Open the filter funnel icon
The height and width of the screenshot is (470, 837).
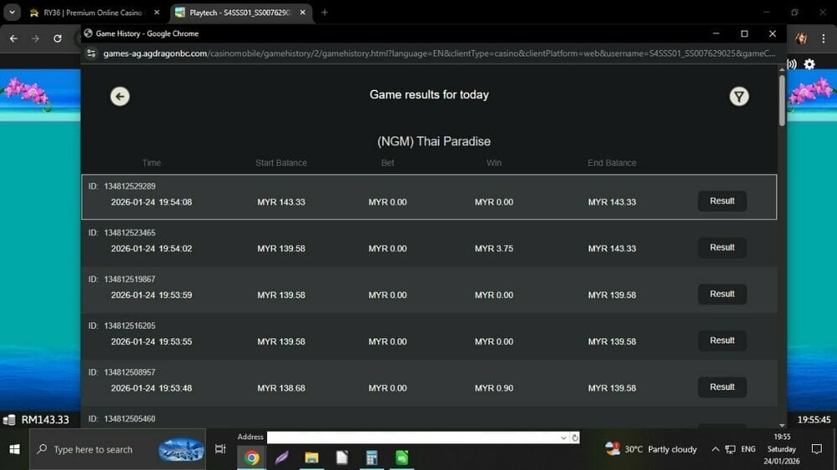738,96
